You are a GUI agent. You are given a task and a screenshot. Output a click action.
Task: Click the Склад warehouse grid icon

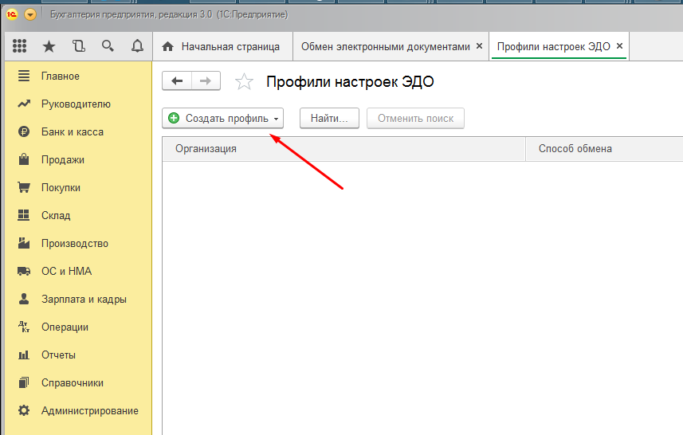pos(24,215)
